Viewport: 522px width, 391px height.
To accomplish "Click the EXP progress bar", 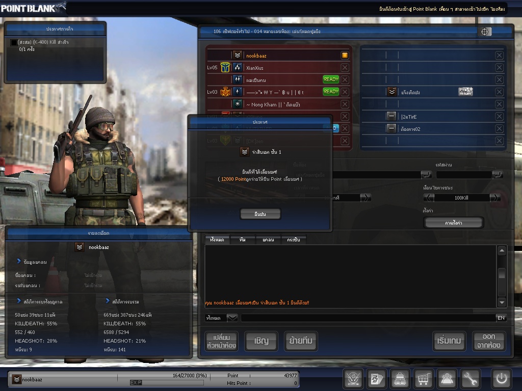I will [x=167, y=382].
